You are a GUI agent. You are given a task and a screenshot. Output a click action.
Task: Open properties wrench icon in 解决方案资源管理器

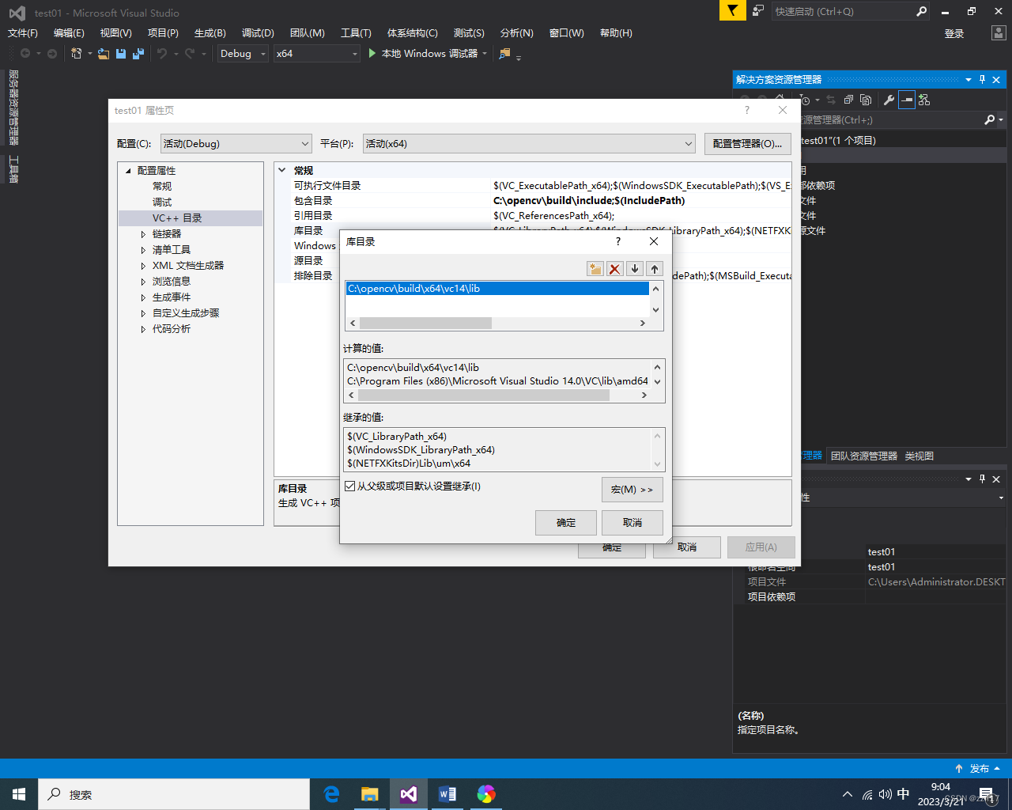click(x=889, y=99)
